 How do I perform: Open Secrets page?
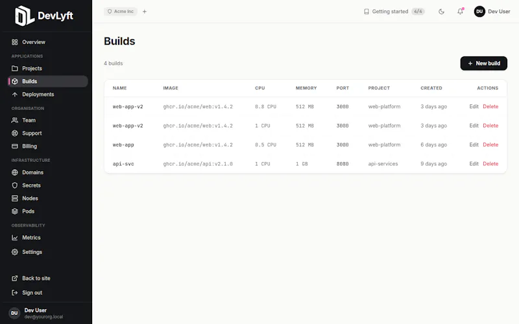(47, 185)
